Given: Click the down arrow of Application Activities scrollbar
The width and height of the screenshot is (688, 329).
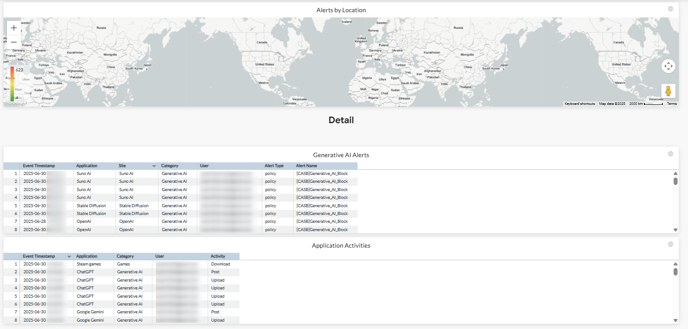Looking at the screenshot, I should click(x=675, y=320).
